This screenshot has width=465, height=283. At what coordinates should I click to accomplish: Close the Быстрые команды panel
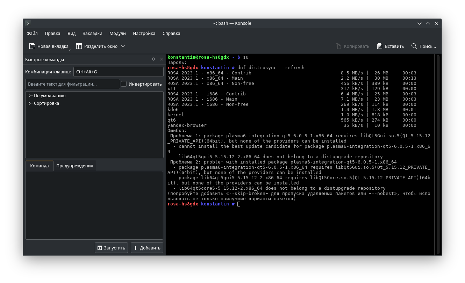click(x=161, y=59)
